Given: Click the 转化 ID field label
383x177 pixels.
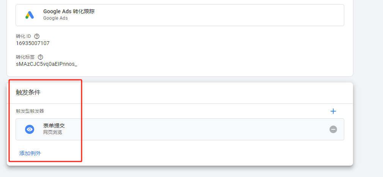Looking at the screenshot, I should tap(23, 36).
